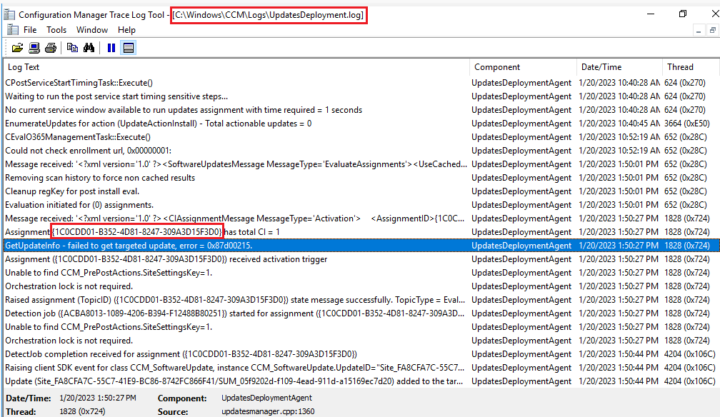Select the CIAssignmentMessage Activation row
Screen dimensions: 720x417
pyautogui.click(x=360, y=218)
